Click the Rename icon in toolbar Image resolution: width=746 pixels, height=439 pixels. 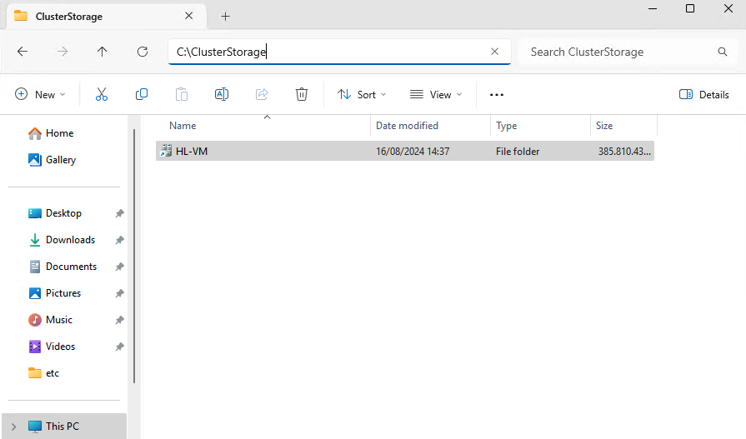(x=222, y=95)
